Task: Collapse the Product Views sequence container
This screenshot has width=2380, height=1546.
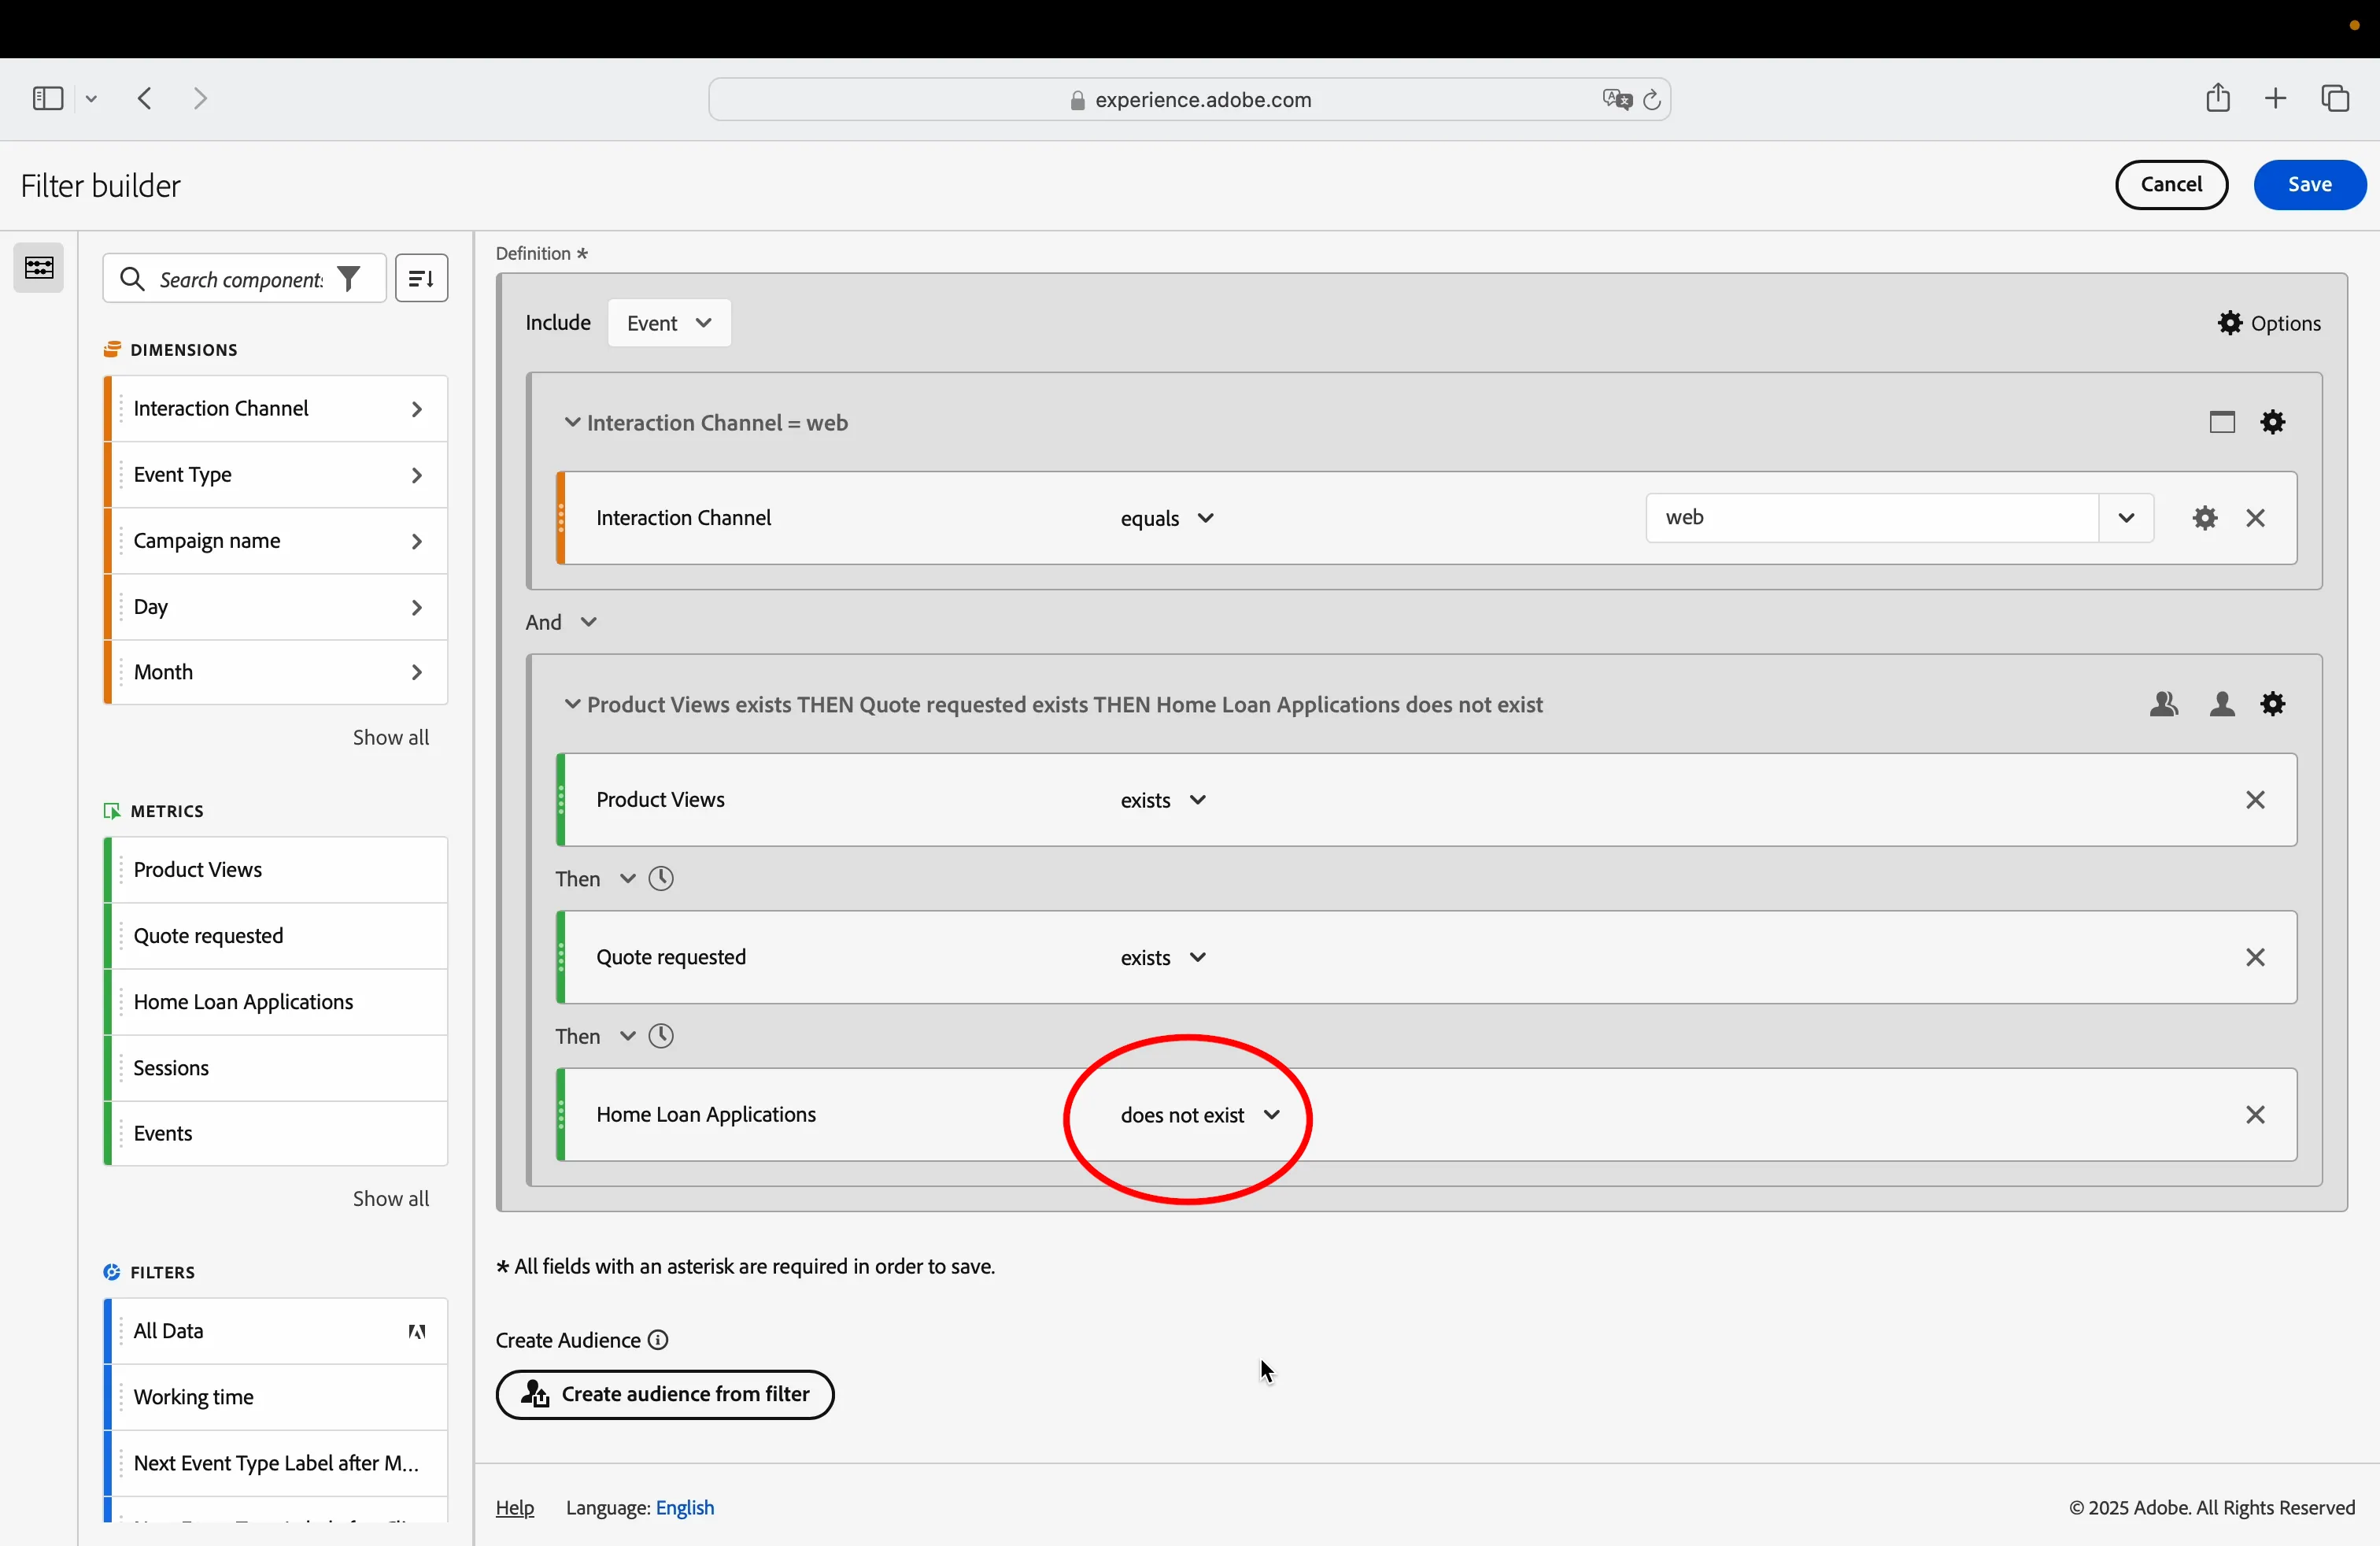Action: click(x=572, y=704)
